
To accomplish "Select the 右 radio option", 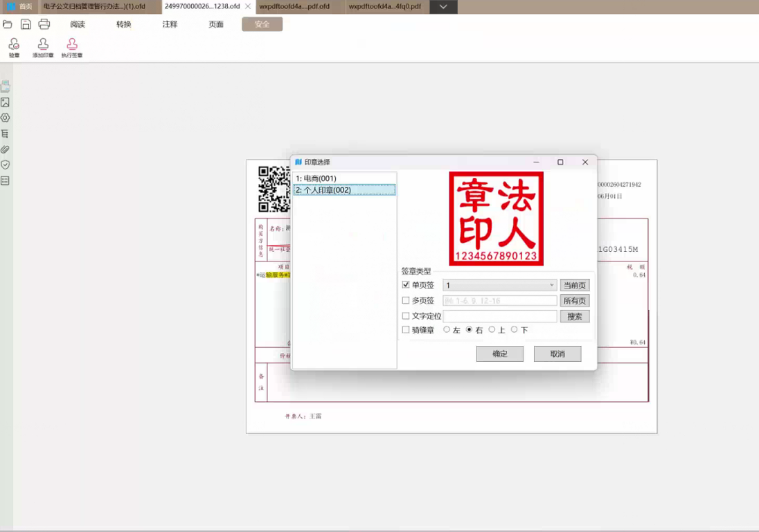I will point(469,329).
